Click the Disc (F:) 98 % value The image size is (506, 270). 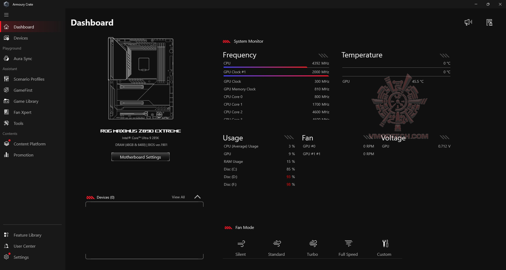coord(291,184)
